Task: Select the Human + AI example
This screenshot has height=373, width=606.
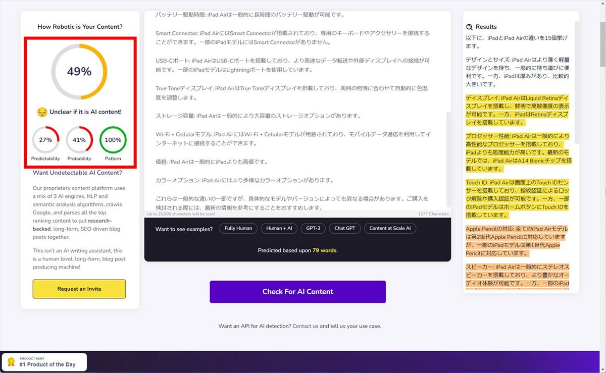Action: point(279,228)
